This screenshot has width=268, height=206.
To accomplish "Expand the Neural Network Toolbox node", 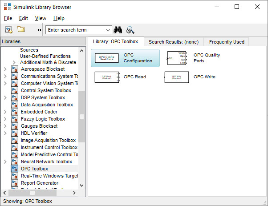I will pyautogui.click(x=5, y=162).
